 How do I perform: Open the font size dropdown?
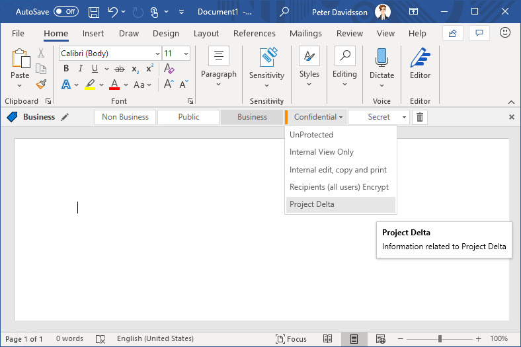[186, 54]
